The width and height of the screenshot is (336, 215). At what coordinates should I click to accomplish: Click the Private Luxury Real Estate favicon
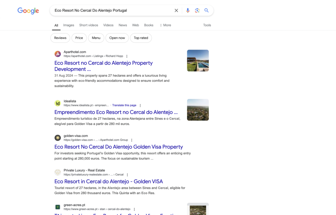click(x=58, y=172)
